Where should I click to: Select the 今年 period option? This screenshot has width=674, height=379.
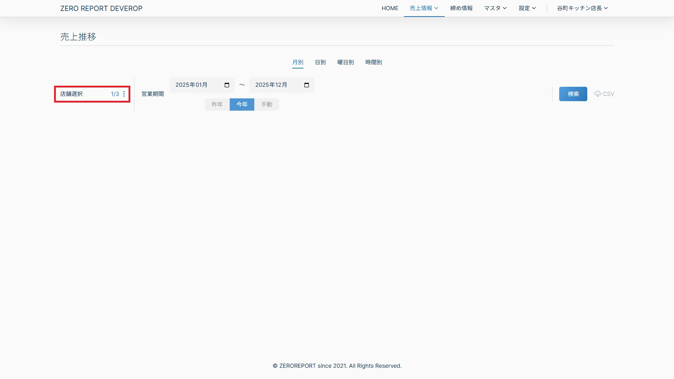pyautogui.click(x=242, y=104)
